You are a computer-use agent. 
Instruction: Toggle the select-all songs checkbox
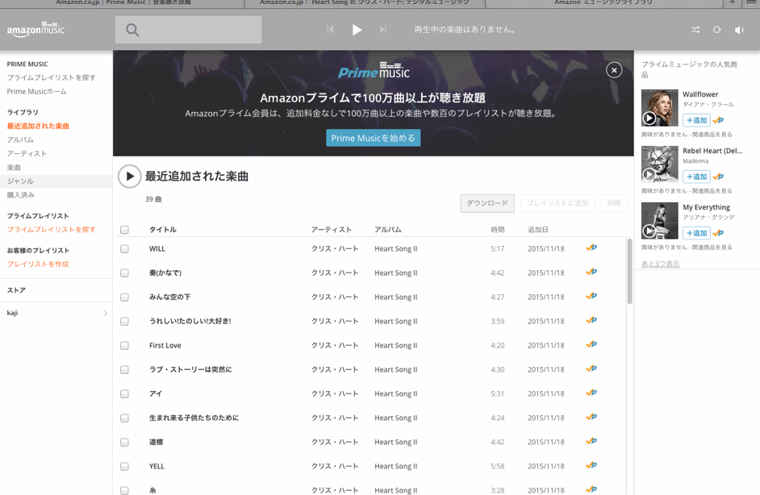124,230
